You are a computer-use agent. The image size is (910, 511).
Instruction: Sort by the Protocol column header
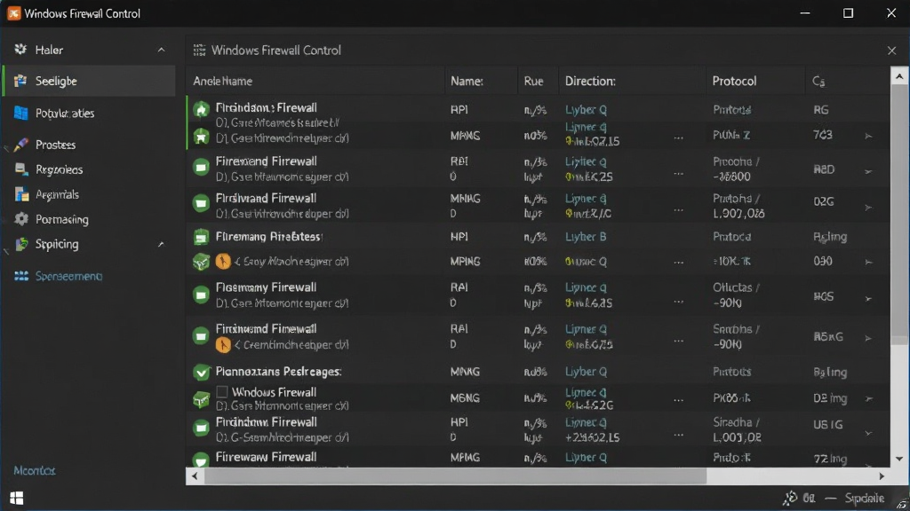pos(734,81)
